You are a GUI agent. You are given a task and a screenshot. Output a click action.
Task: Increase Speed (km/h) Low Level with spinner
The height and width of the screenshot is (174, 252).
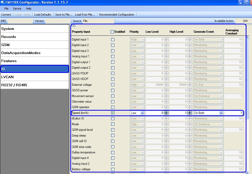click(x=166, y=112)
